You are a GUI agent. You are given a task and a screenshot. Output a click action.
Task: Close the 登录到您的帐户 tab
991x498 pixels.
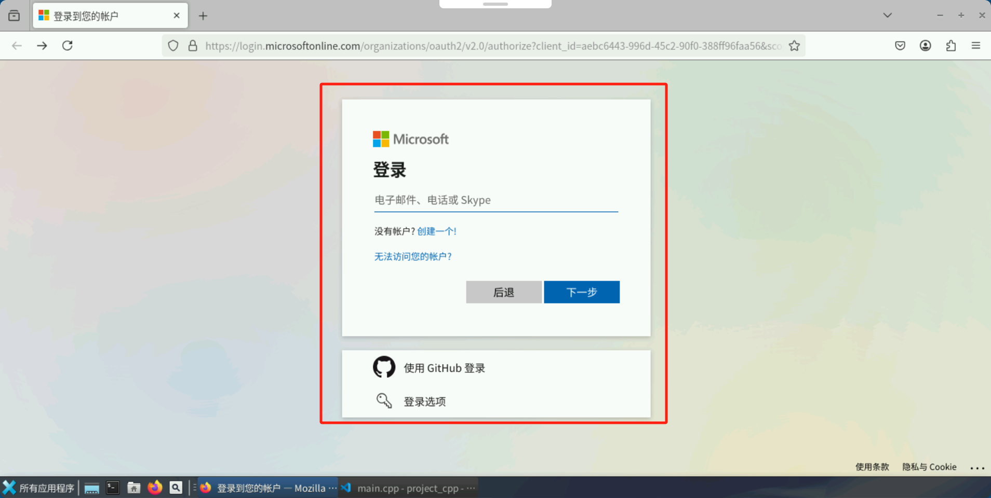pos(177,16)
